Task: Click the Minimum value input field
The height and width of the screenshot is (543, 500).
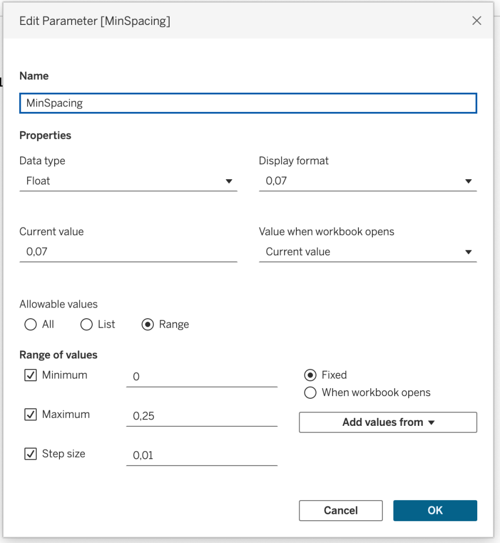Action: (201, 377)
